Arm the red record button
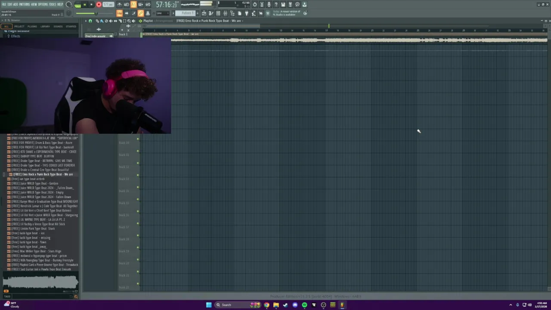Screen dimensions: 551x310 [x=99, y=5]
